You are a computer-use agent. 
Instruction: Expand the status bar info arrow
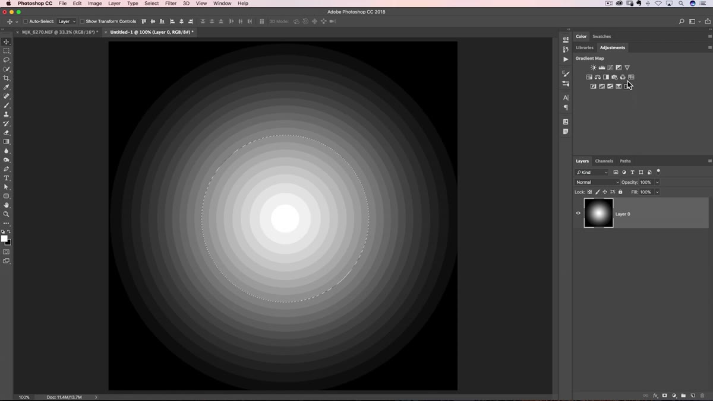coord(96,397)
